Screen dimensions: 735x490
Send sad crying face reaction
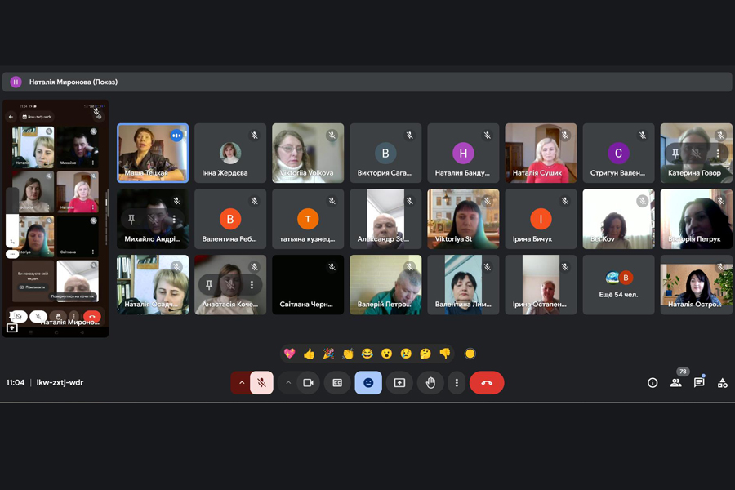406,354
